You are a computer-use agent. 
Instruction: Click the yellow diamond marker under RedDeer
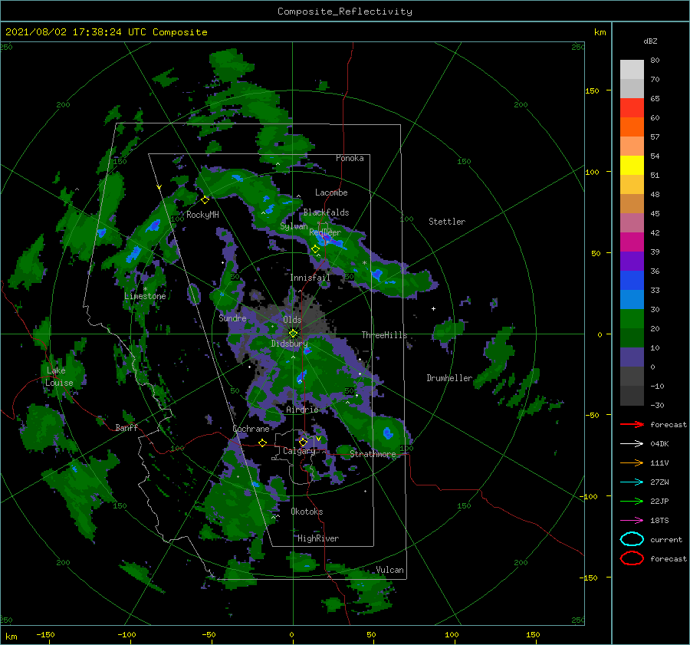[x=315, y=249]
